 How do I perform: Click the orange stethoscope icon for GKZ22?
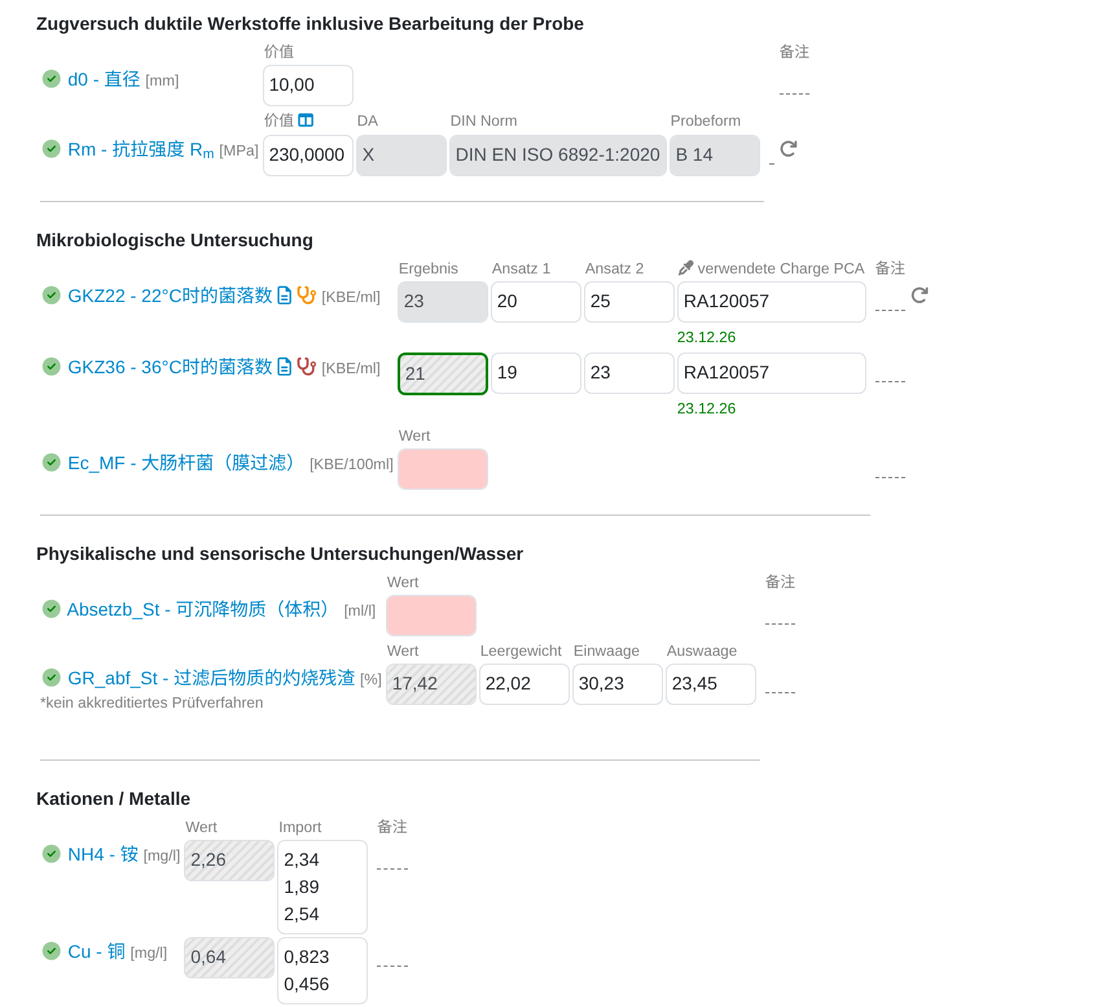(306, 295)
